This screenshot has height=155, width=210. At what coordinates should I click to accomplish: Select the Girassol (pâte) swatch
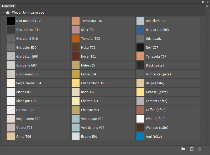[x=140, y=92]
